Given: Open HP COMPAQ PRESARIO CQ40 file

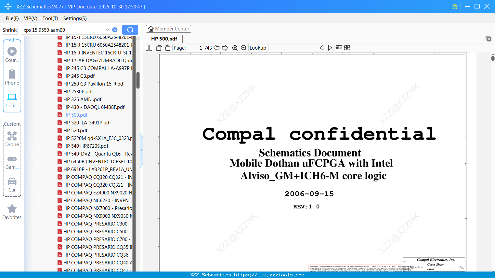Looking at the screenshot, I should pyautogui.click(x=95, y=262).
